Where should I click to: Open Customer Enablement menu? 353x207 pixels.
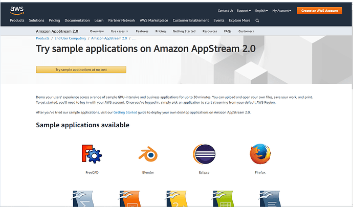point(191,20)
